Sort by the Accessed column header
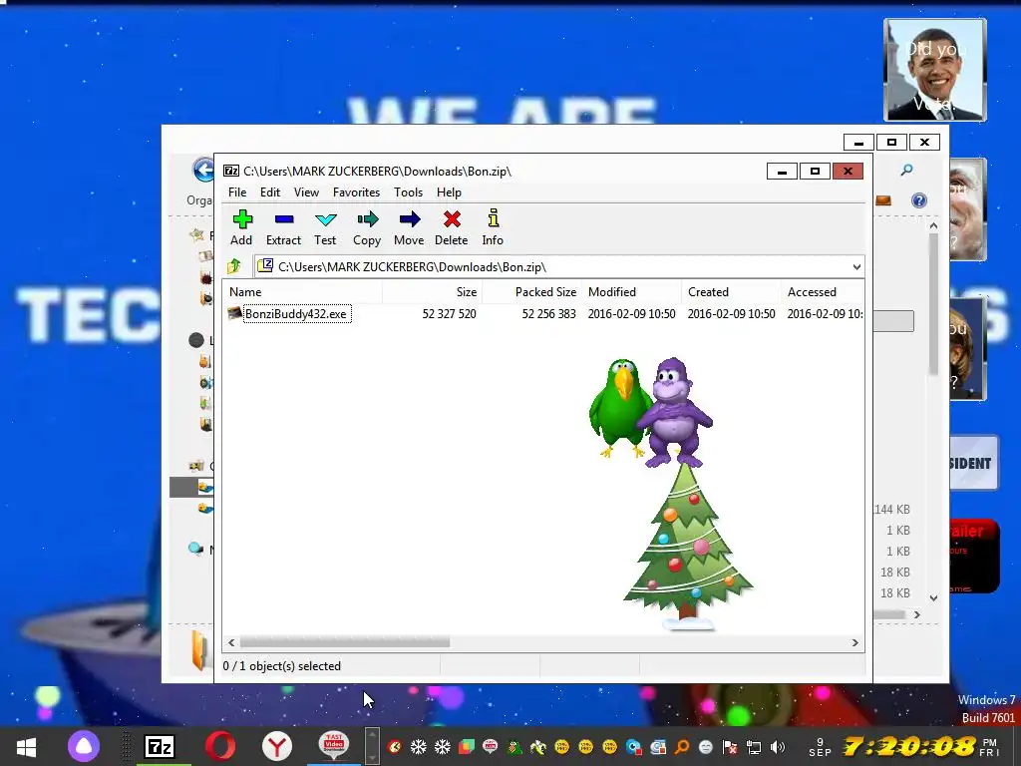Image resolution: width=1021 pixels, height=766 pixels. [x=823, y=292]
